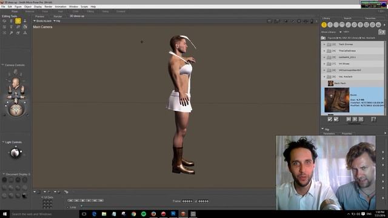Screen dimensions: 388x218
Task: Click the taskbar search box
Action: coord(44,214)
